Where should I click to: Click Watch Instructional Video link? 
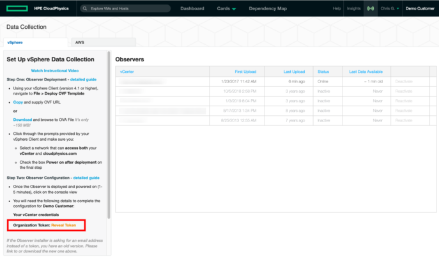click(55, 70)
